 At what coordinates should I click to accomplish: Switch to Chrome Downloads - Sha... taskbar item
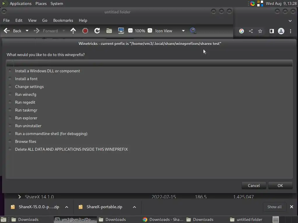tap(163, 220)
